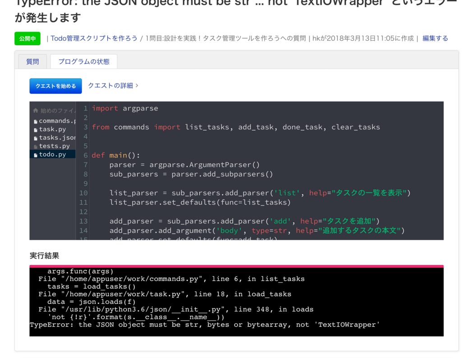The image size is (462, 358).
Task: Click the home icon beside 始めのファイル
Action: point(36,111)
